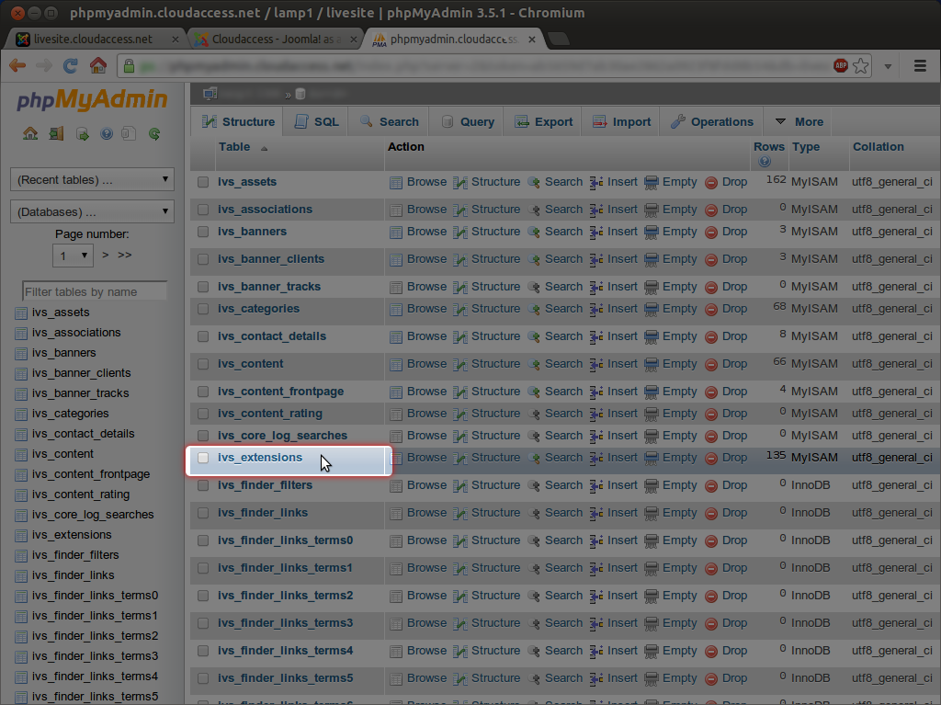Click in the Filter tables by name field
This screenshot has height=705, width=941.
tap(95, 292)
